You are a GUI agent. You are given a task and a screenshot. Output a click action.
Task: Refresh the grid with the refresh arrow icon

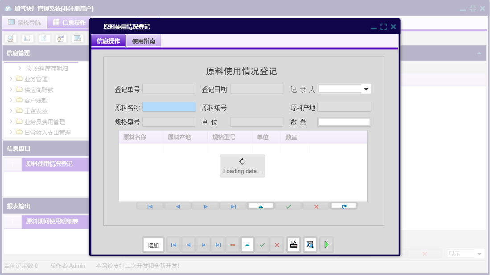click(x=343, y=206)
